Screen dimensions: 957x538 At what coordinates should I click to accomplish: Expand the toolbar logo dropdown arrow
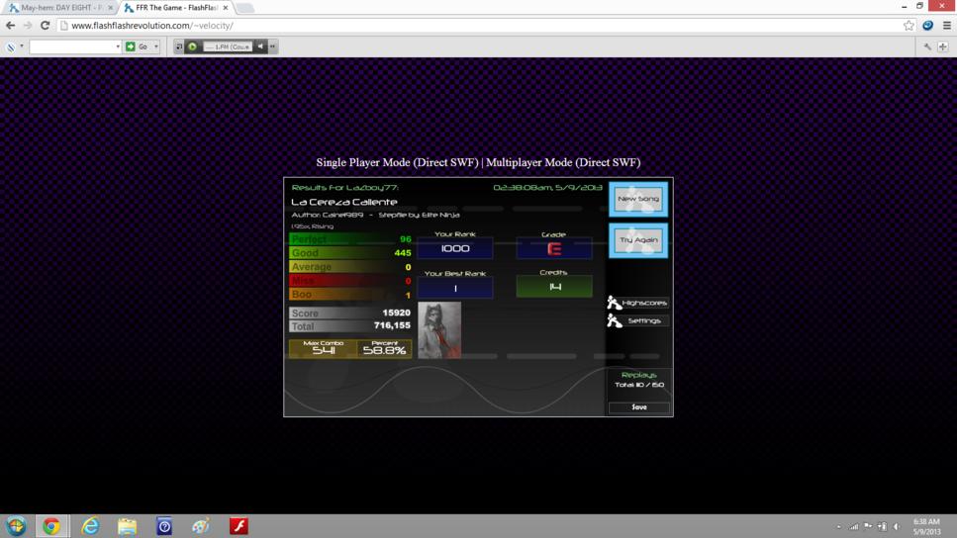tap(22, 46)
